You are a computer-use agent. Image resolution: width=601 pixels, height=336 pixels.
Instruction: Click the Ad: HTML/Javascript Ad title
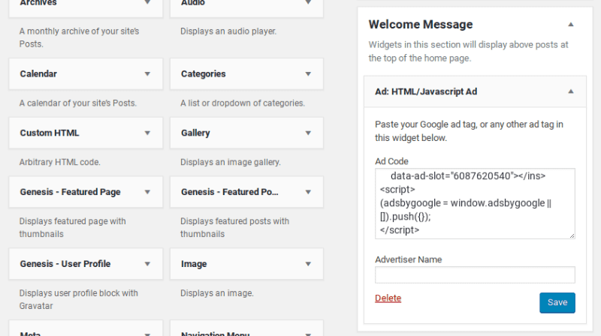point(426,91)
